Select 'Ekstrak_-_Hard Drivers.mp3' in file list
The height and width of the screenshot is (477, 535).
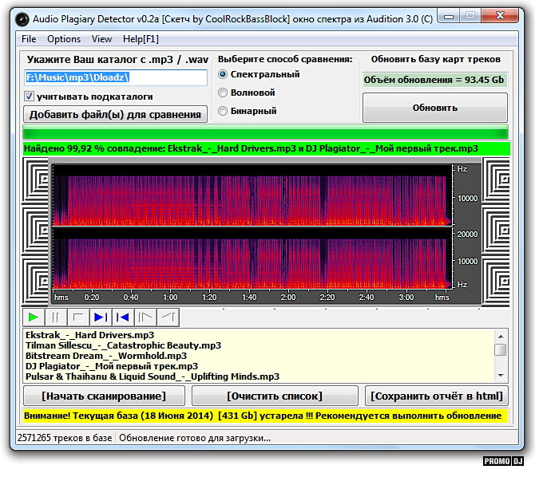click(89, 335)
